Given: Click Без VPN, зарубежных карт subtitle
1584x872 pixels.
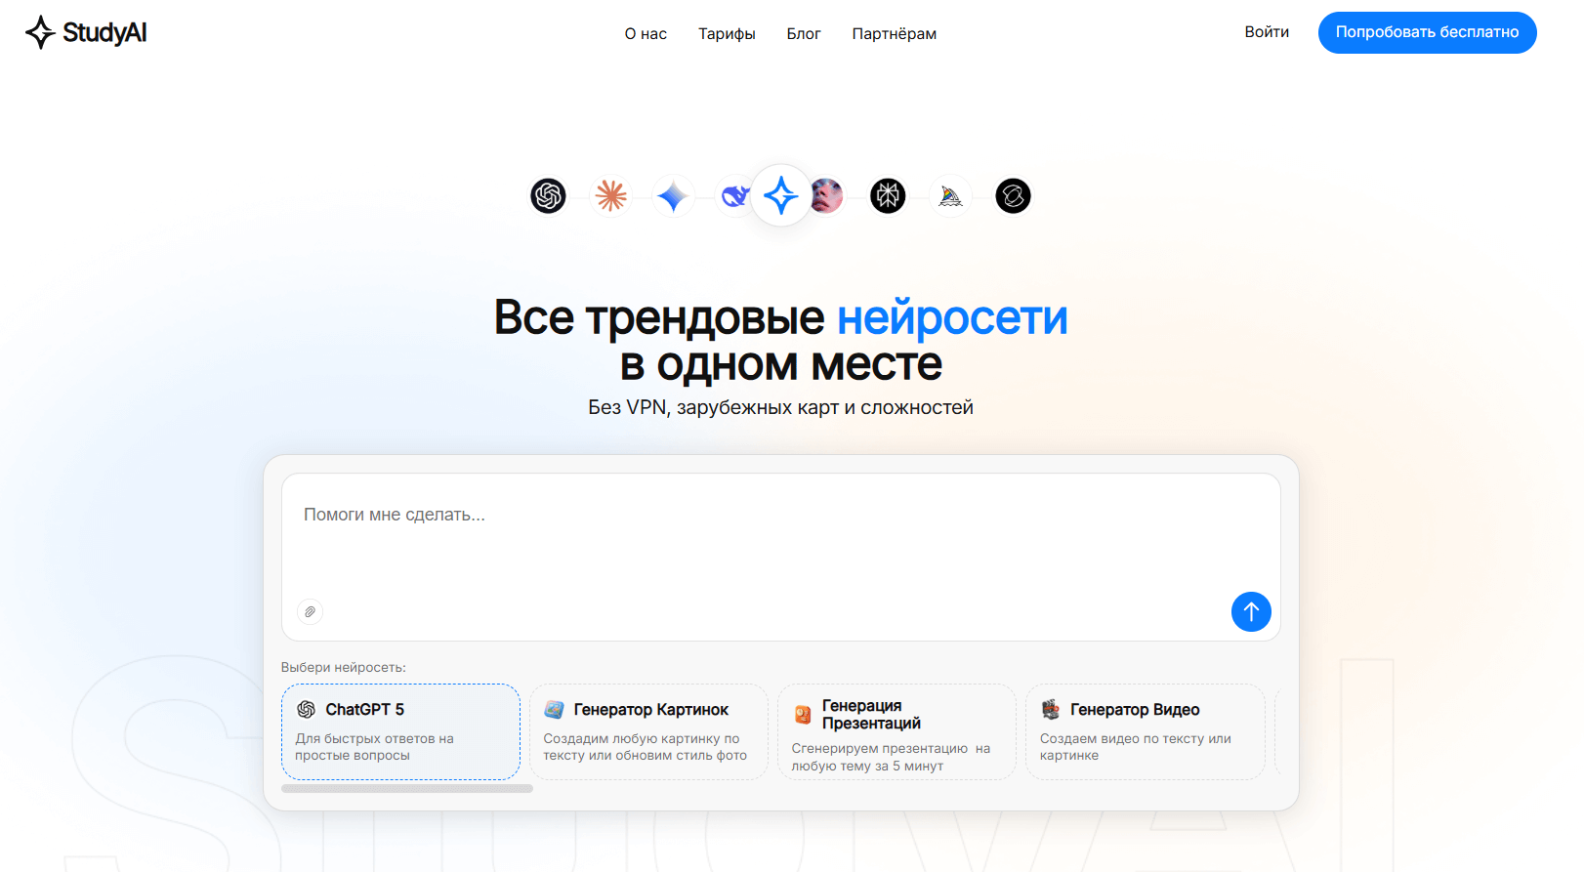Looking at the screenshot, I should (x=780, y=407).
